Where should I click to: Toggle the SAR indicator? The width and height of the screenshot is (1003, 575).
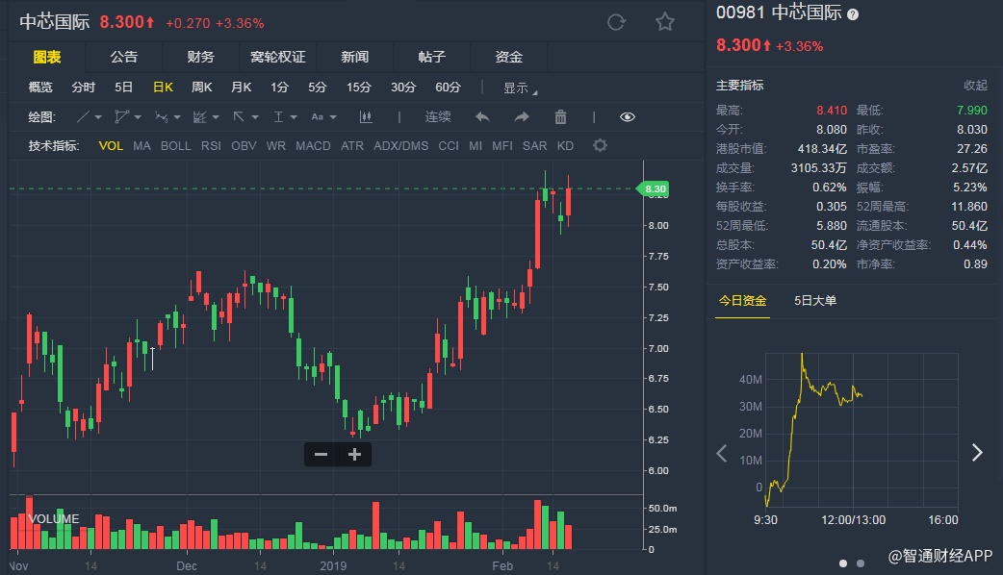535,145
